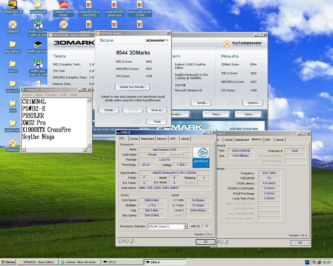Click Close button in 3DMark Score dialog
This screenshot has width=333, height=266.
[x=157, y=122]
